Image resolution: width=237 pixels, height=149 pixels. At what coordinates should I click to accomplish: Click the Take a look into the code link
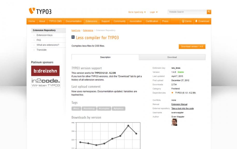[x=182, y=108]
